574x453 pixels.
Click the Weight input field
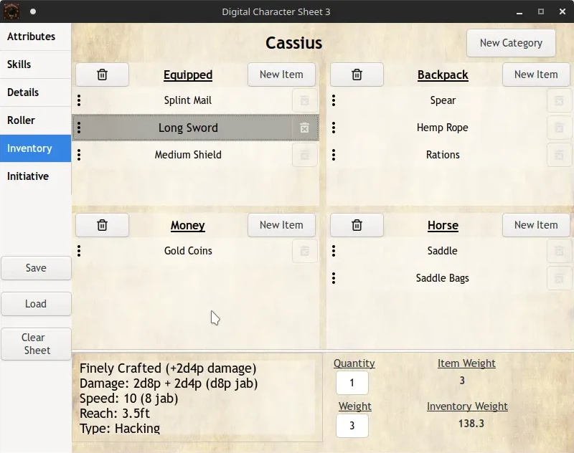pos(352,426)
